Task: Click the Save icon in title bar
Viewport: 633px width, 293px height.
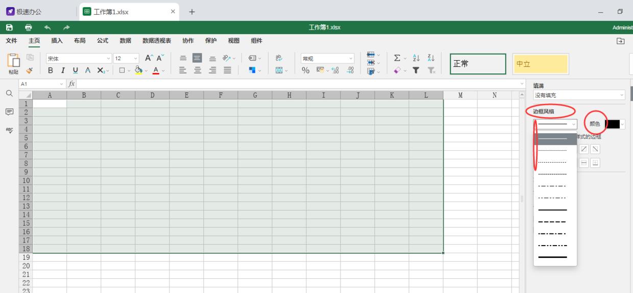Action: point(9,28)
